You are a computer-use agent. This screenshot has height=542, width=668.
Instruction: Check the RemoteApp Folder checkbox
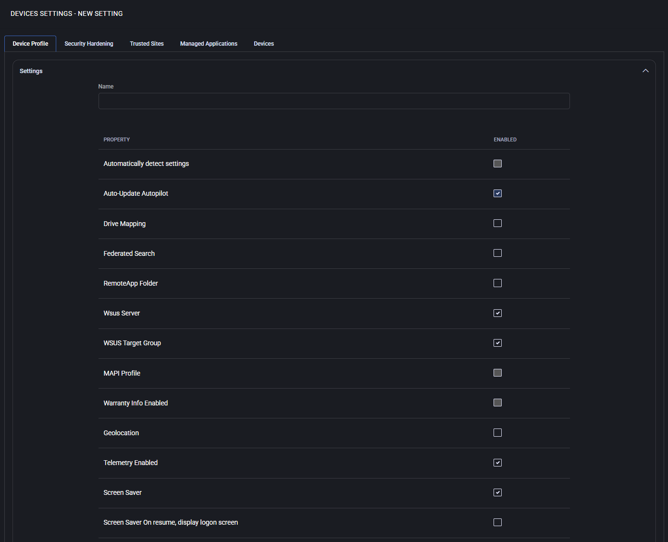pyautogui.click(x=497, y=283)
